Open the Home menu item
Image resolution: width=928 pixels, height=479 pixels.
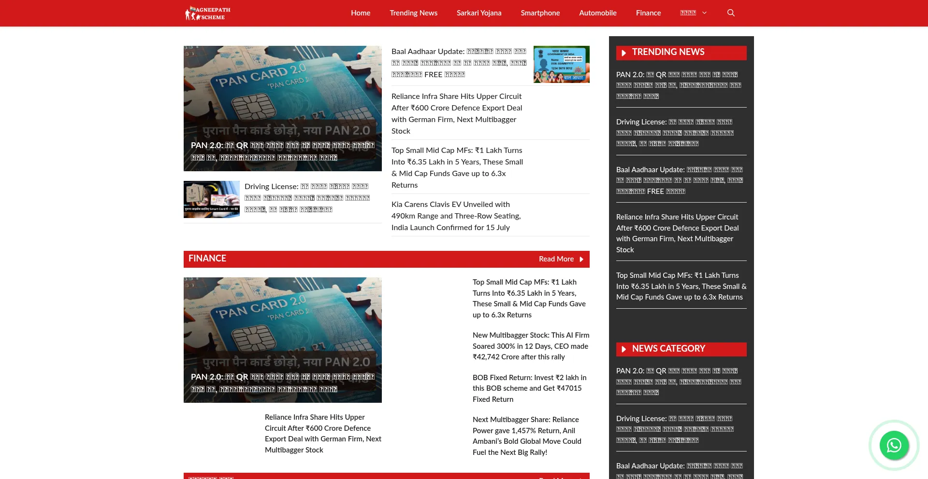pos(361,13)
